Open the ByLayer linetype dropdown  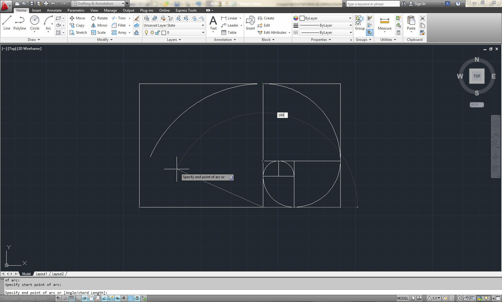[x=326, y=33]
